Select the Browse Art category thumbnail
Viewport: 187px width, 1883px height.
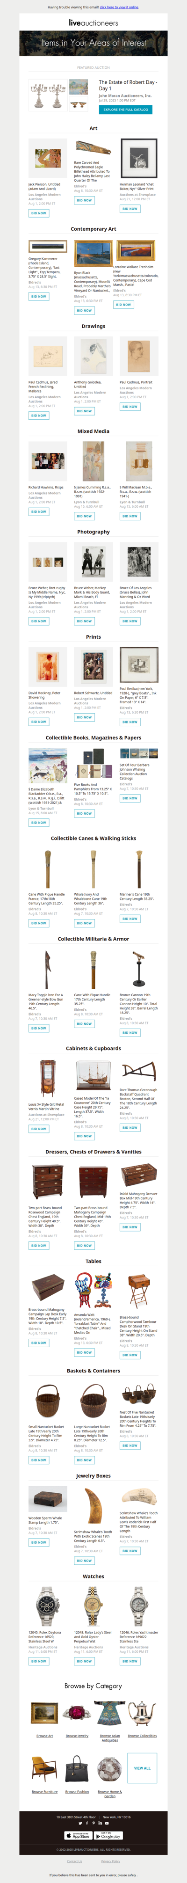44,1712
